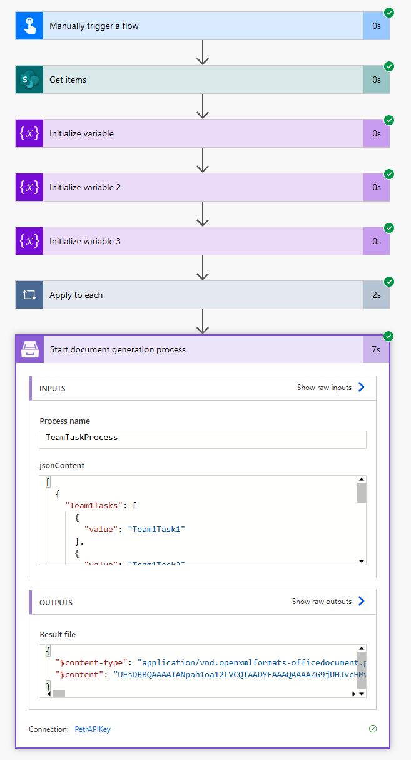Click the SharePoint Get items icon
The height and width of the screenshot is (760, 411).
[29, 80]
